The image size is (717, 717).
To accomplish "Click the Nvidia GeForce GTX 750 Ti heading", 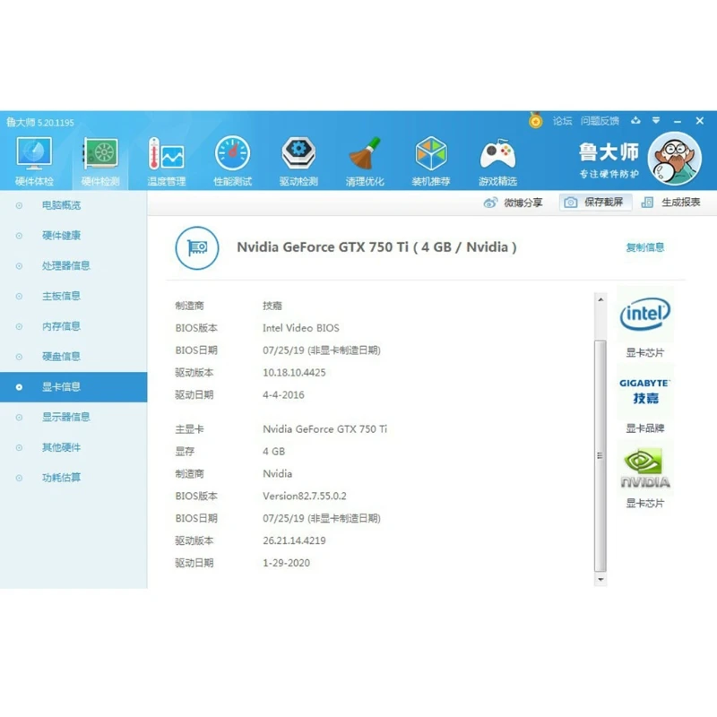I will [x=376, y=247].
